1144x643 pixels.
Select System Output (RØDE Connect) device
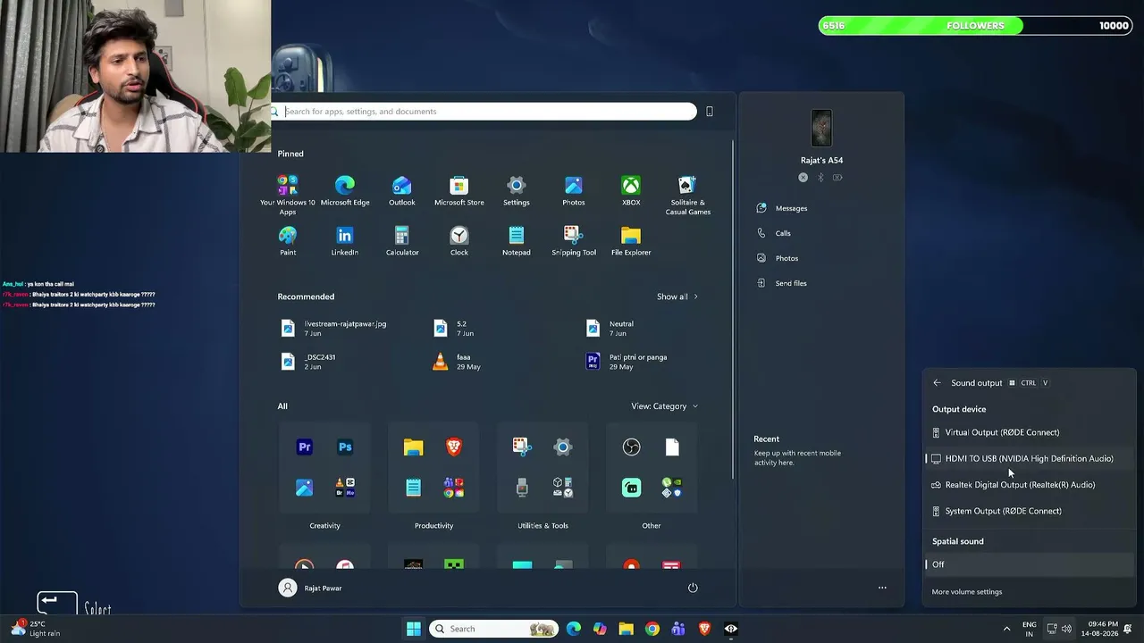tap(1030, 511)
